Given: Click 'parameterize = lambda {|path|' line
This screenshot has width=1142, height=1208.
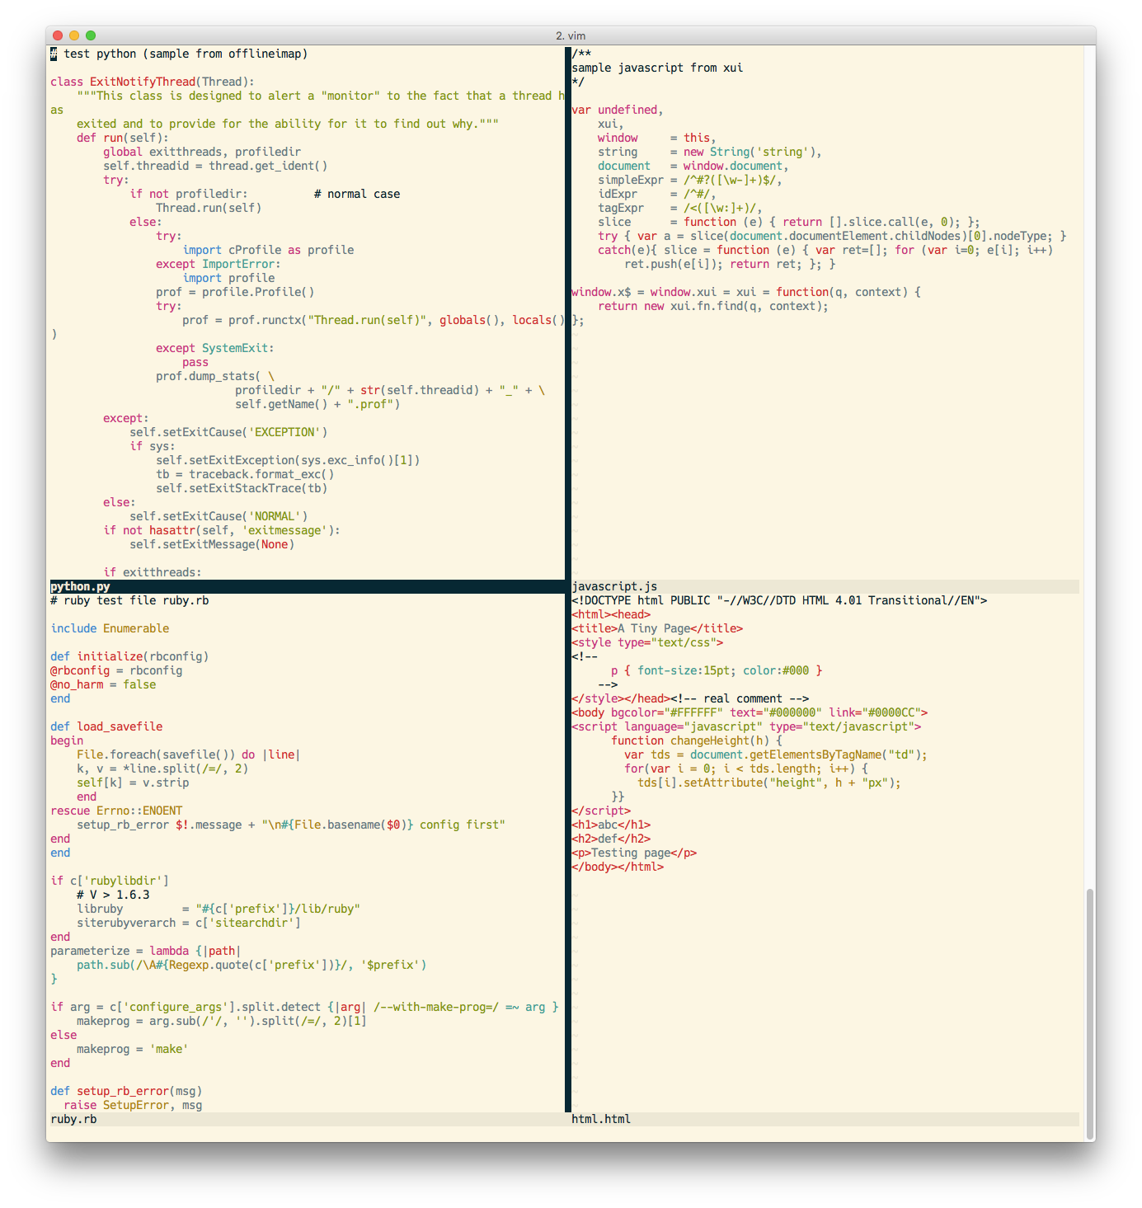Looking at the screenshot, I should (146, 951).
